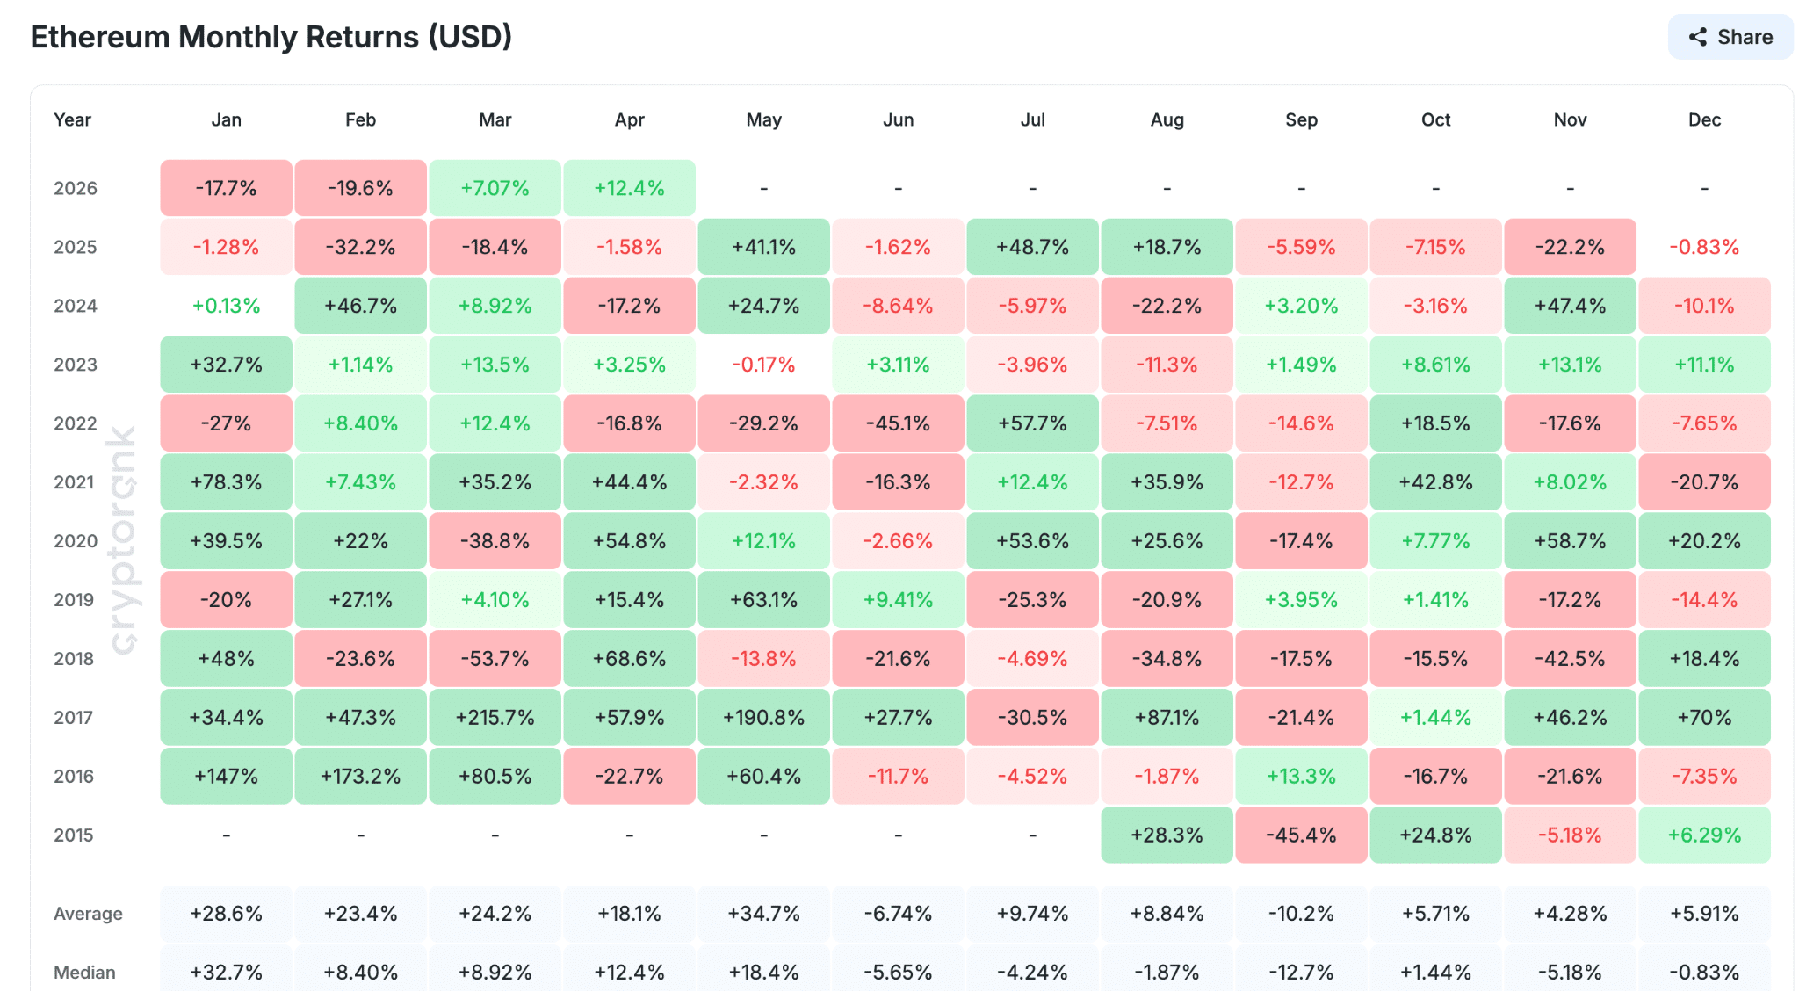Screen dimensions: 1799x991
Task: Click the Share button
Action: pyautogui.click(x=1730, y=37)
